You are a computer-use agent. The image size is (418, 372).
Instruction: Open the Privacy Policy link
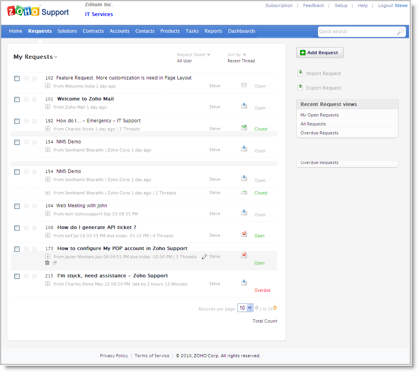(114, 356)
